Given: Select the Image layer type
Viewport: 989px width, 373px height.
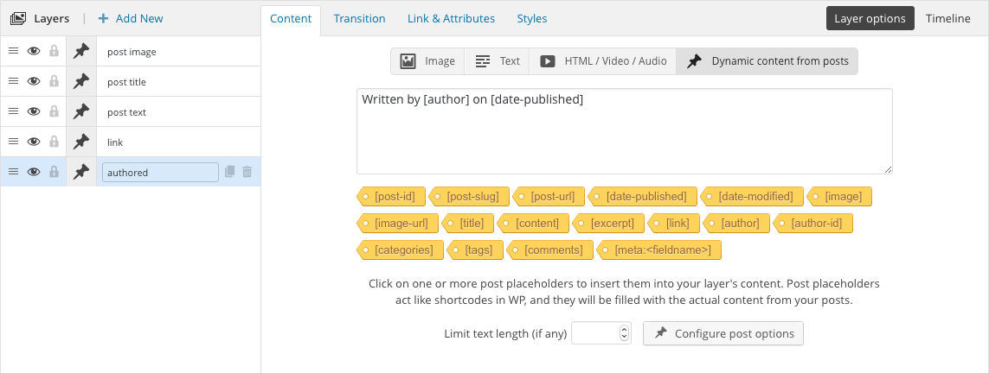Looking at the screenshot, I should point(427,61).
